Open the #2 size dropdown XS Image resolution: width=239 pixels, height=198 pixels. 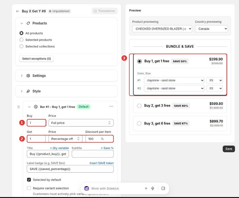coord(215,88)
